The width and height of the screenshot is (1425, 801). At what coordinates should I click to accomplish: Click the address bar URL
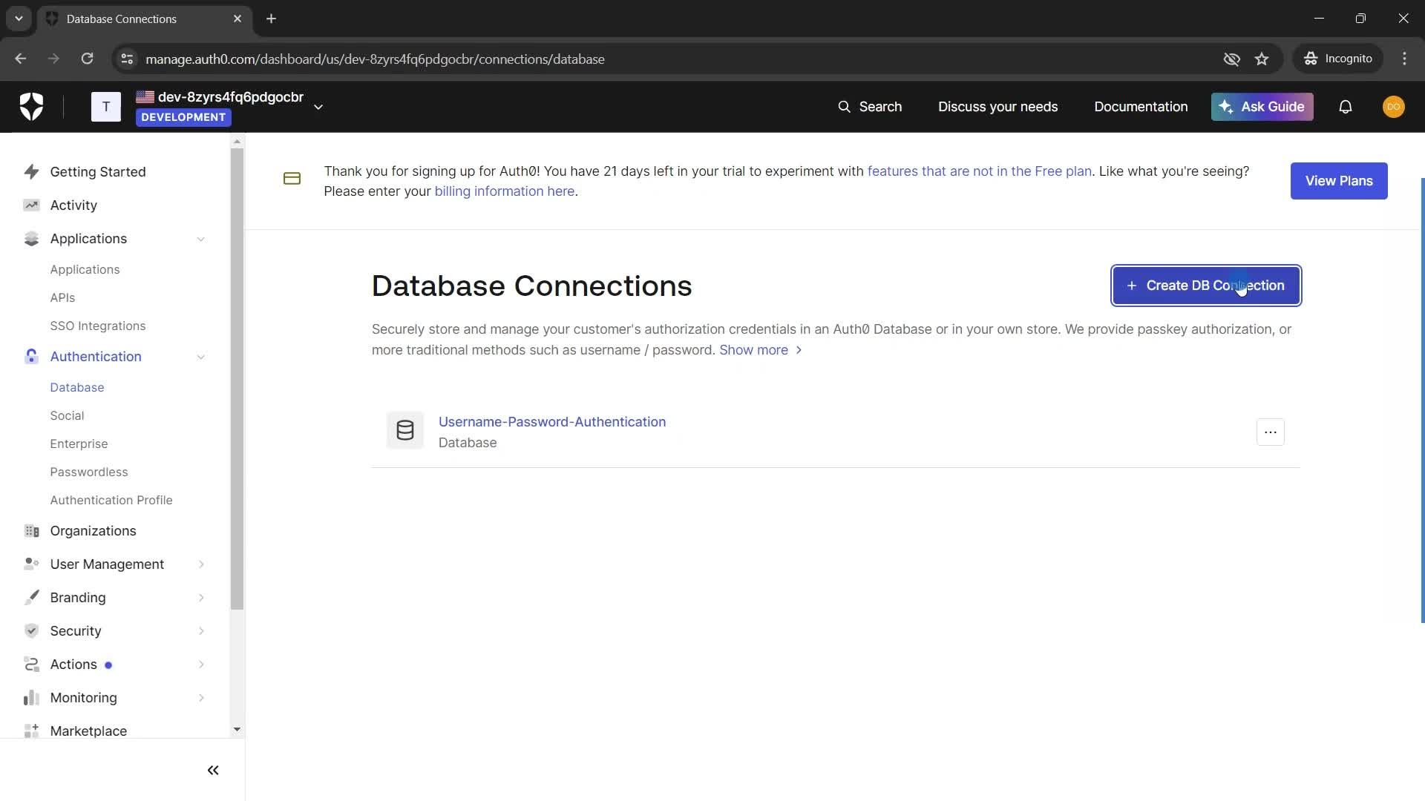[375, 59]
